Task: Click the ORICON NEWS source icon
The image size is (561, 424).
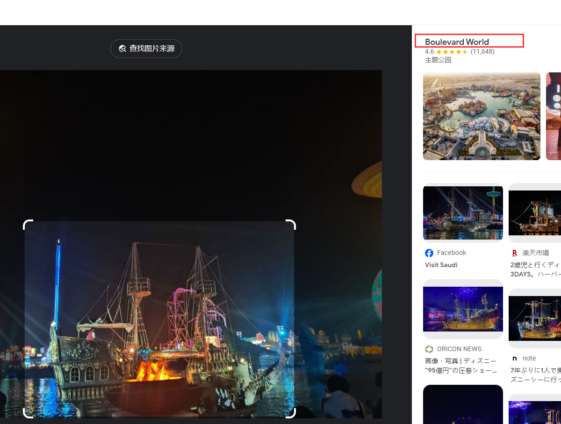Action: tap(429, 349)
